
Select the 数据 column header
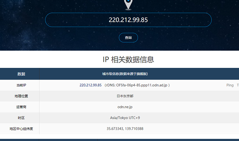coord(21,74)
